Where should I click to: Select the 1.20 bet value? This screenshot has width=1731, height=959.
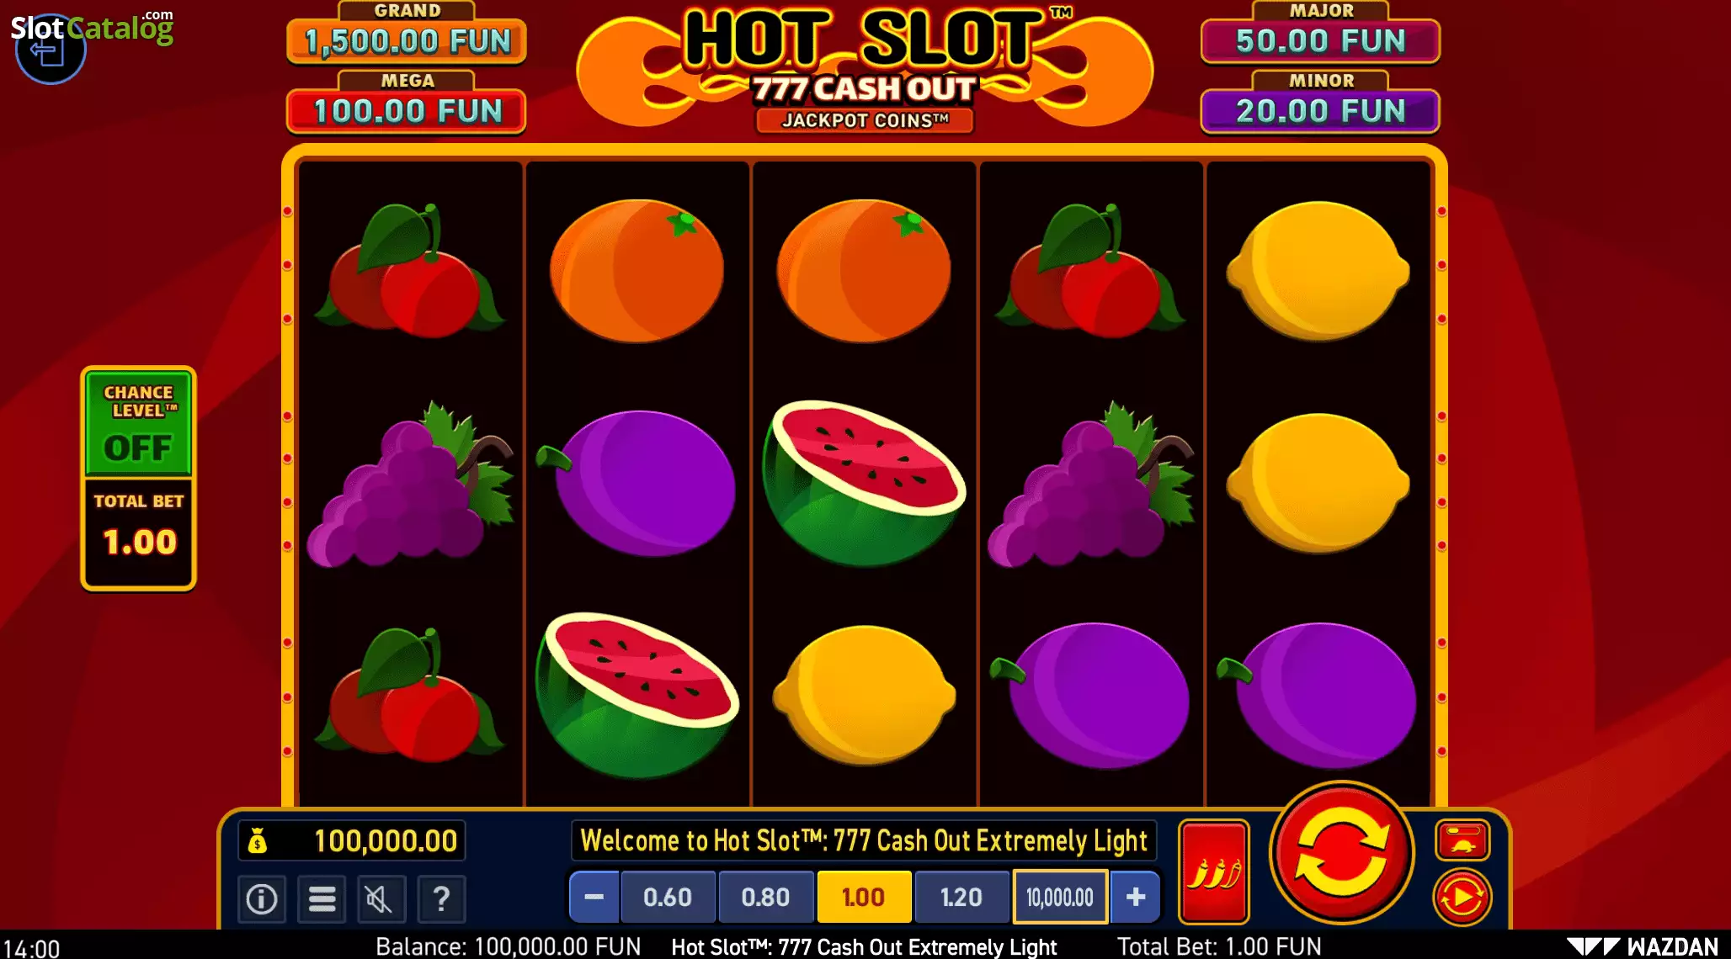961,898
